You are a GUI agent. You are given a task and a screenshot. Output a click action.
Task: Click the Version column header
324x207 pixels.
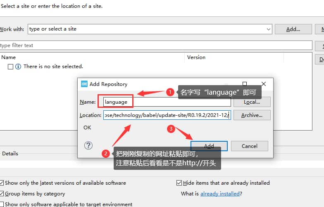196,57
